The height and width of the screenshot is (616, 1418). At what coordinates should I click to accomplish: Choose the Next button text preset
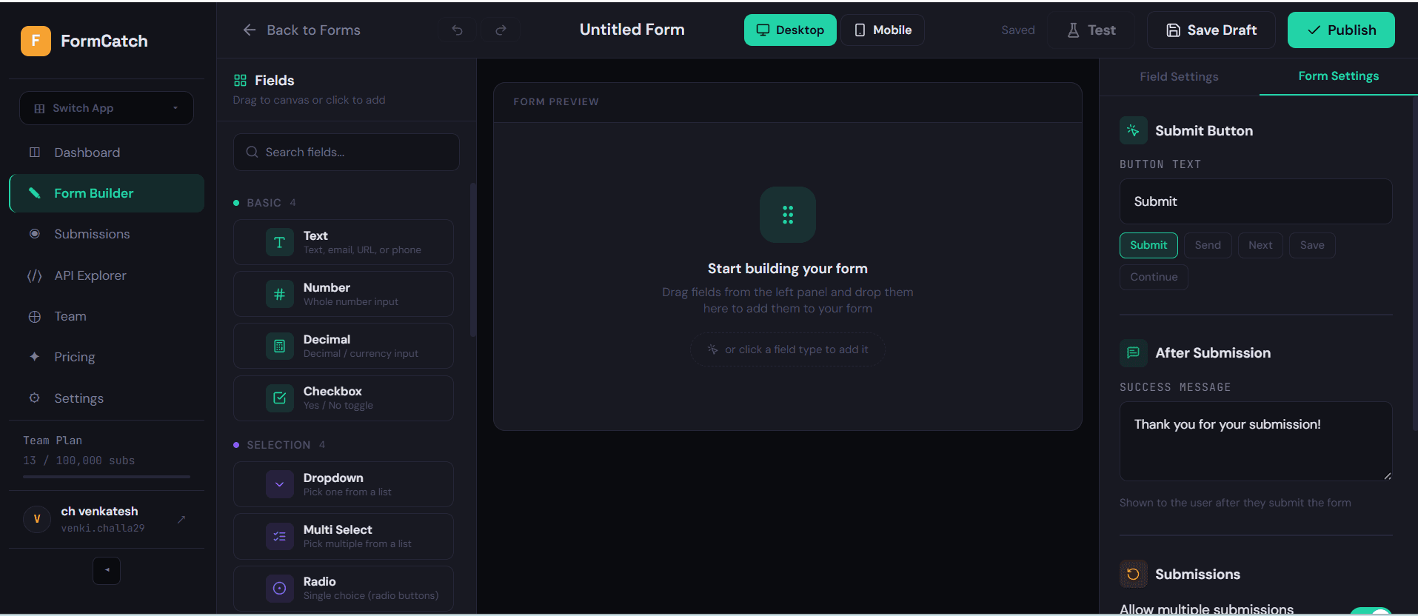1260,245
